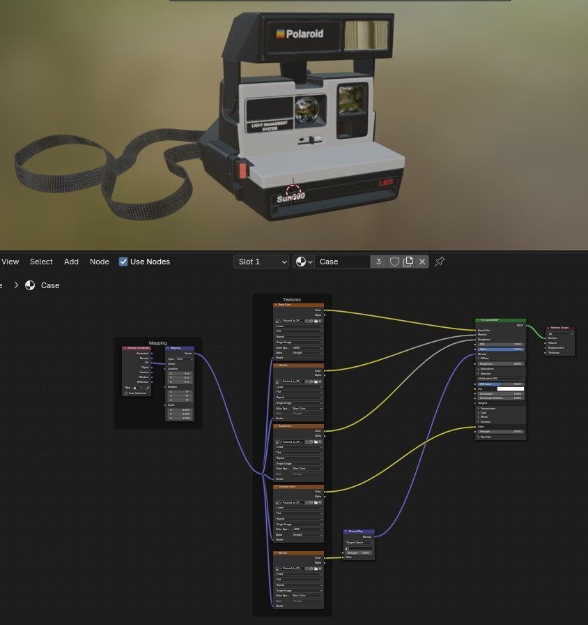Click the Object eyedropper icon in Texture Coordinate
Image resolution: width=588 pixels, height=625 pixels.
tap(148, 388)
